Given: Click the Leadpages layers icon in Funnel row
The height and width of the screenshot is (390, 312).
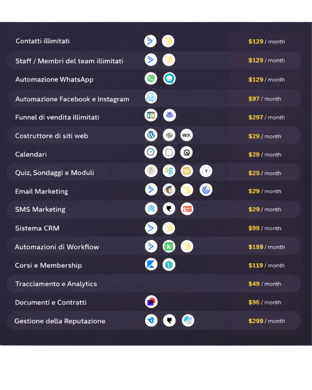Looking at the screenshot, I should pyautogui.click(x=170, y=115).
